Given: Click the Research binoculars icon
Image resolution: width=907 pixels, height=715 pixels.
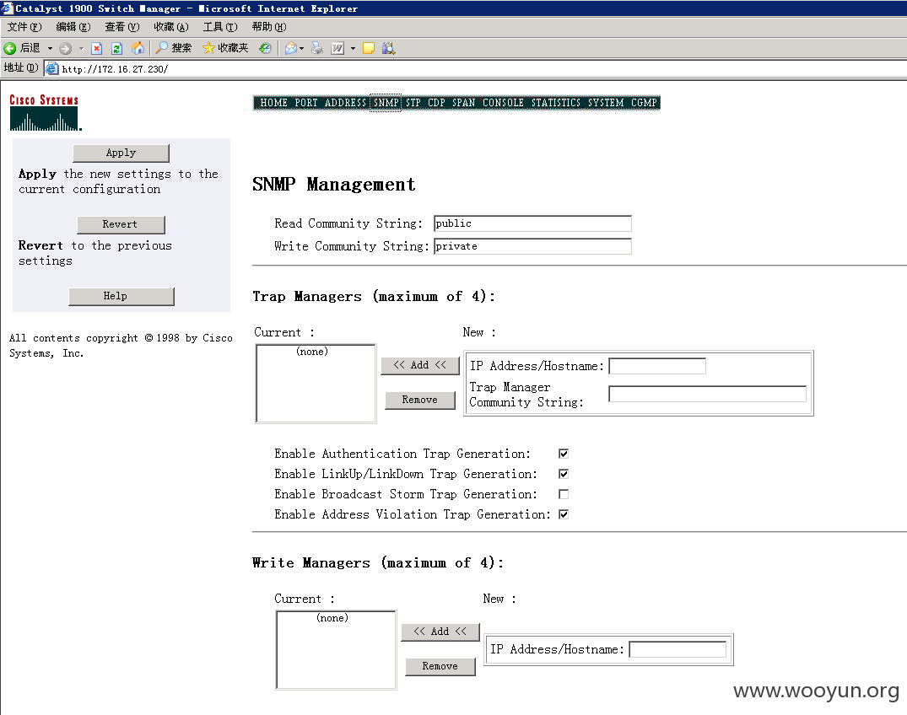Looking at the screenshot, I should pos(389,49).
